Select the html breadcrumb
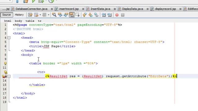The height and width of the screenshot is (111, 198). [8, 21]
